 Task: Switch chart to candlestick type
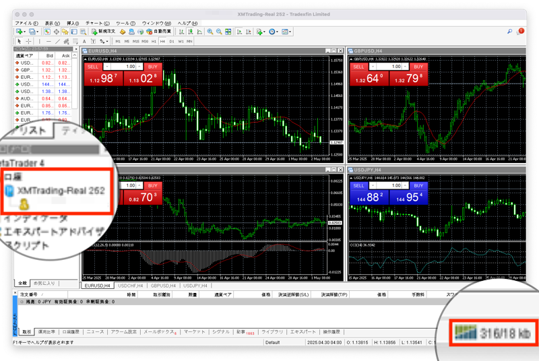pos(191,32)
